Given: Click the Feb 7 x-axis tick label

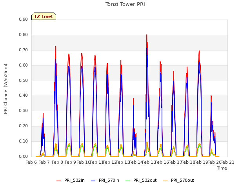Looking at the screenshot, I should coord(44,162).
